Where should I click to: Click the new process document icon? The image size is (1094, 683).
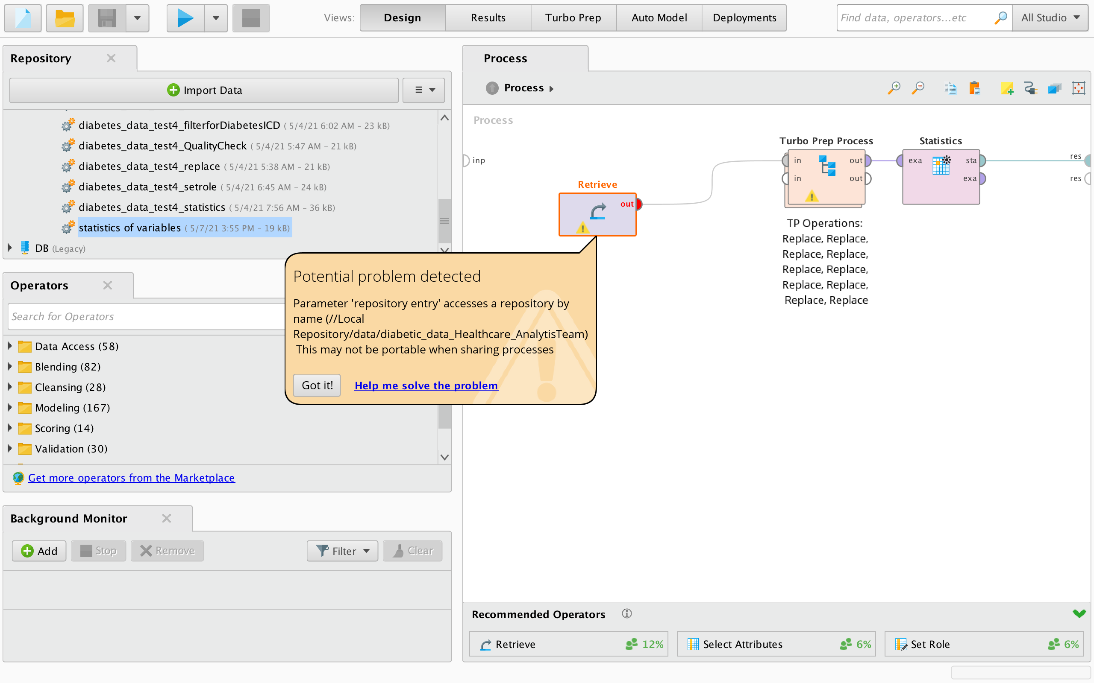tap(23, 18)
